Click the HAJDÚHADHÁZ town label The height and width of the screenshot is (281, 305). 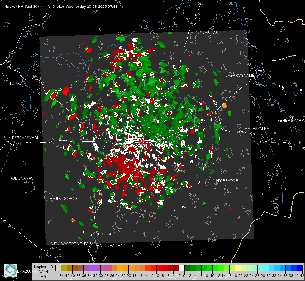111,246
